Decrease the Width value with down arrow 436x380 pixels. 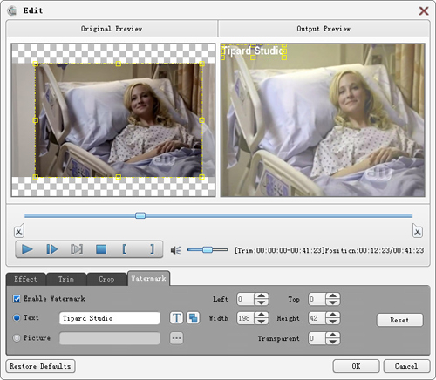point(262,322)
